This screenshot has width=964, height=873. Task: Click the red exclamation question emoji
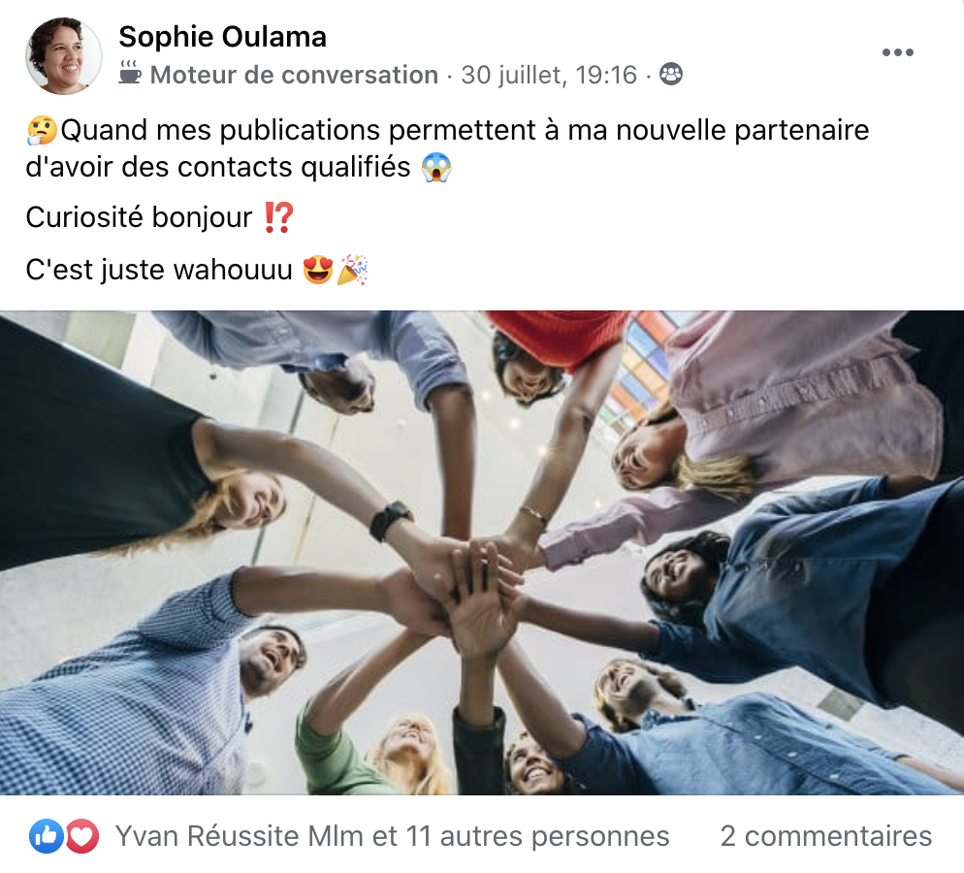[x=278, y=217]
